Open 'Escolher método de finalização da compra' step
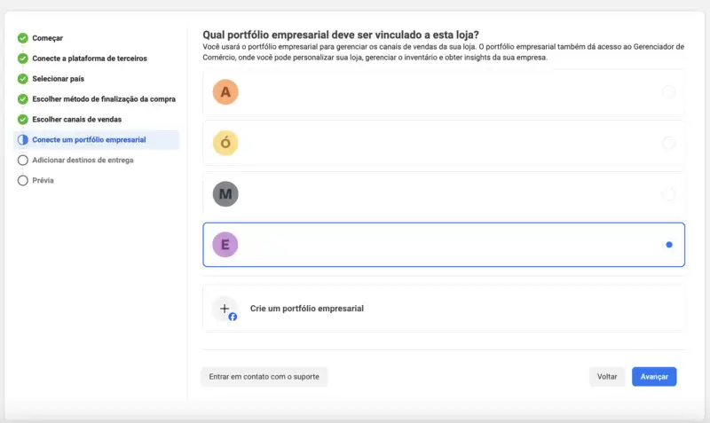The height and width of the screenshot is (423, 710). coord(104,99)
